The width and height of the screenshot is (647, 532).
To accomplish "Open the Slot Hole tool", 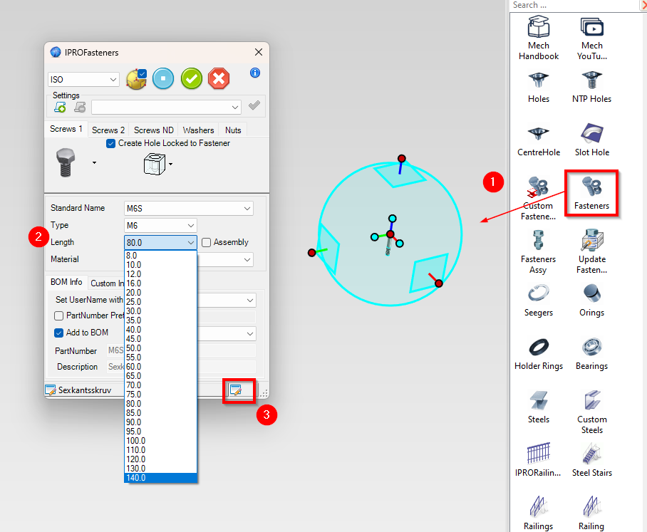I will (x=591, y=140).
